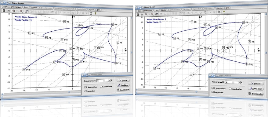Click the calculator icon in the left window toolbar
This screenshot has width=268, height=117.
[4, 11]
